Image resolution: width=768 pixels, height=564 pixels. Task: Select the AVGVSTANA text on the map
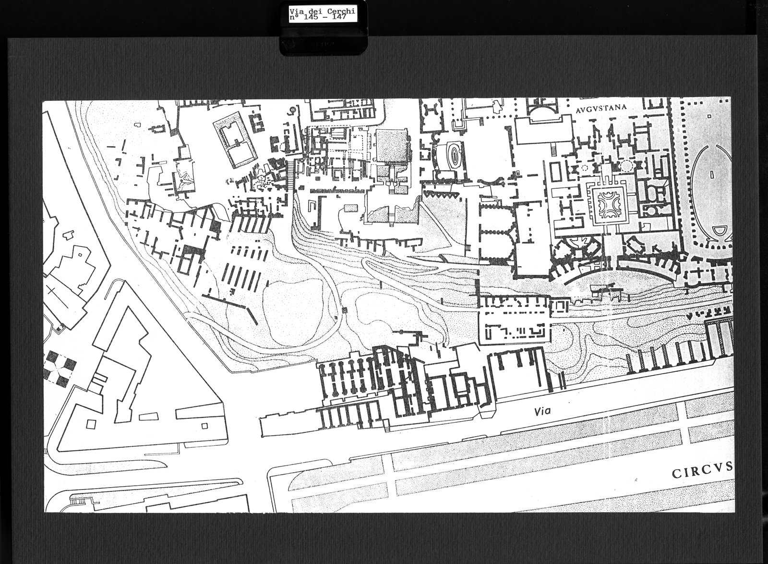click(x=600, y=108)
